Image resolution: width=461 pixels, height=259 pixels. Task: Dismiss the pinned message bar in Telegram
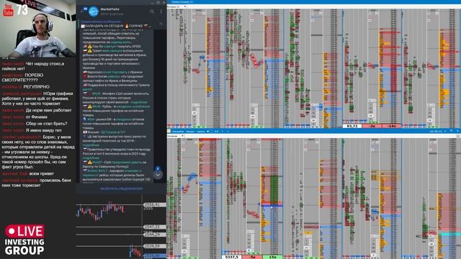(x=161, y=24)
